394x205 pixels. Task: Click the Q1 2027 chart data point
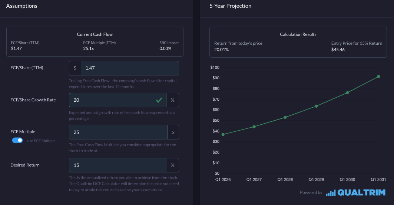coord(254,127)
